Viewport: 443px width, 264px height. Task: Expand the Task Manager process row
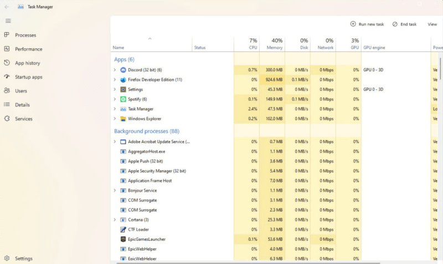click(x=115, y=109)
